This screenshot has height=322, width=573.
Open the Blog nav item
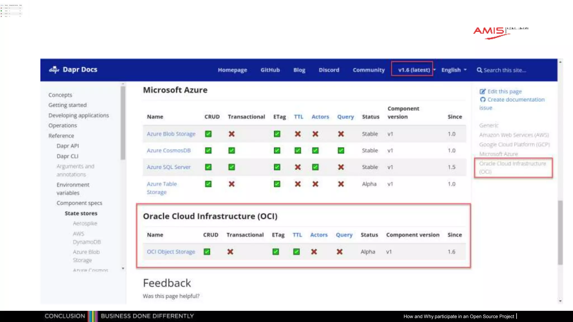[299, 70]
